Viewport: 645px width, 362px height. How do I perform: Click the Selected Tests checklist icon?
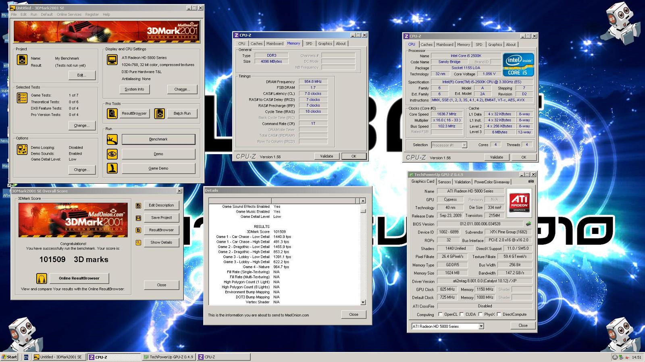(x=22, y=98)
